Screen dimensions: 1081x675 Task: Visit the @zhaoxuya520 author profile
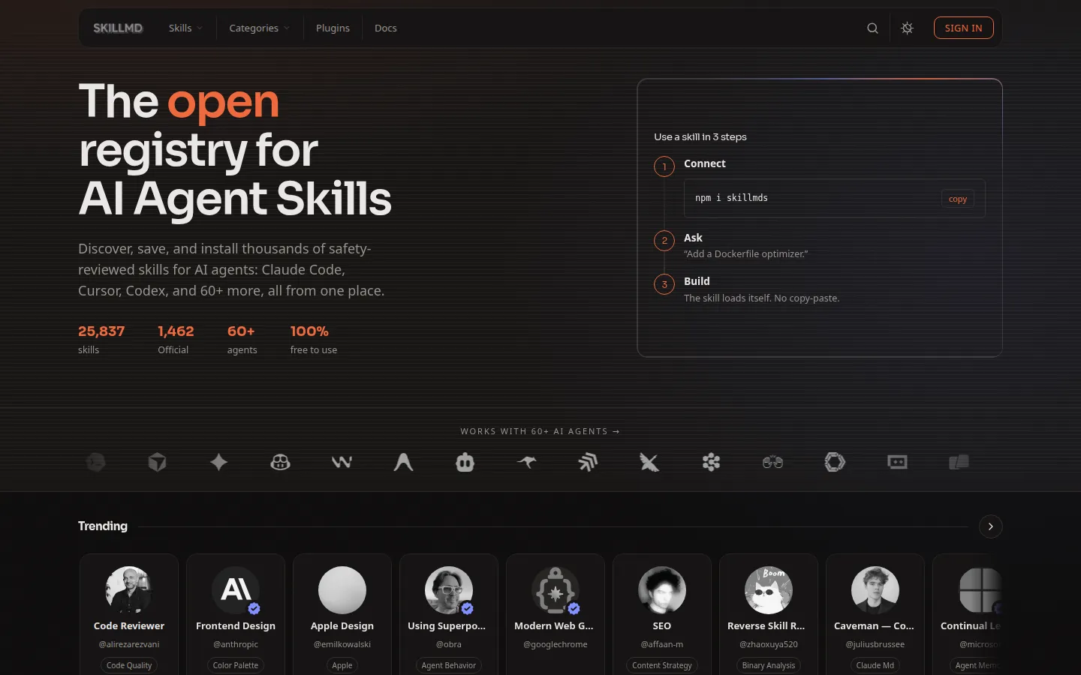pos(769,644)
